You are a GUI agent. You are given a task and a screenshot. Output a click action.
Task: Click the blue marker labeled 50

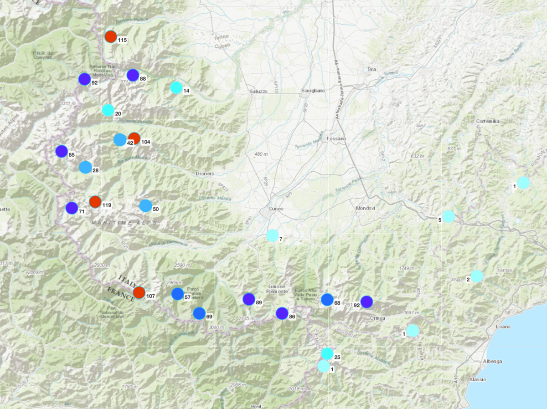145,206
